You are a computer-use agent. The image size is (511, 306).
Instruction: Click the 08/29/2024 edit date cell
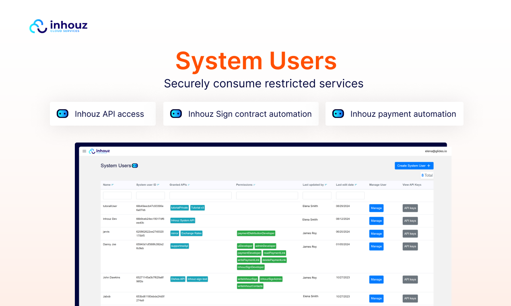[x=343, y=206]
